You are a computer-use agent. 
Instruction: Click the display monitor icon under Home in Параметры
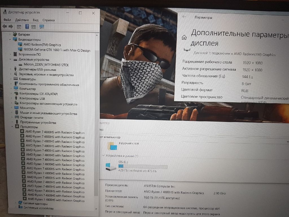(x=187, y=50)
